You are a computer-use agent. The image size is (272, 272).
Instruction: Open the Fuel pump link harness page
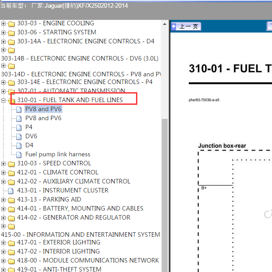coord(58,154)
